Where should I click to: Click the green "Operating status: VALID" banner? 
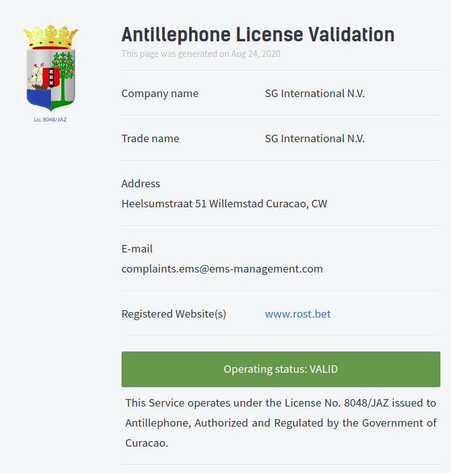(281, 369)
